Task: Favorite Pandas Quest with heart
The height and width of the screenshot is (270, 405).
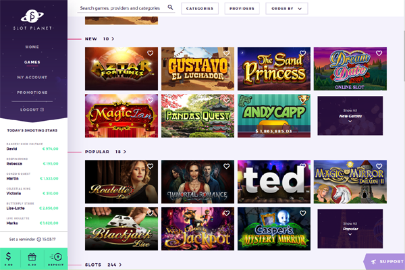Action: click(x=226, y=100)
